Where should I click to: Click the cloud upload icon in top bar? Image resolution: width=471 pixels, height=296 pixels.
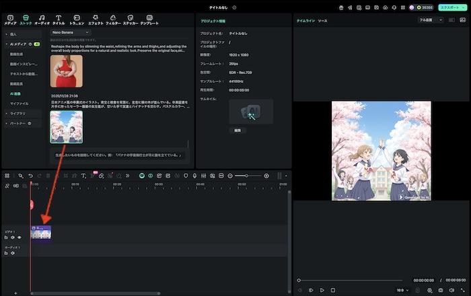tap(385, 7)
